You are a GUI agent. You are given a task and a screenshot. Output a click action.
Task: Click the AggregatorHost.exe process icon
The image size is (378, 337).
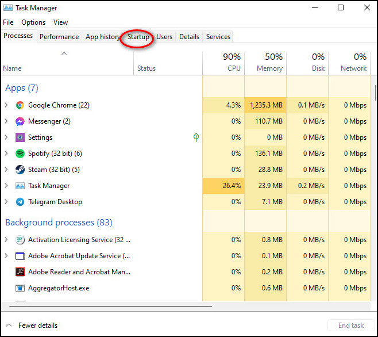coord(20,288)
